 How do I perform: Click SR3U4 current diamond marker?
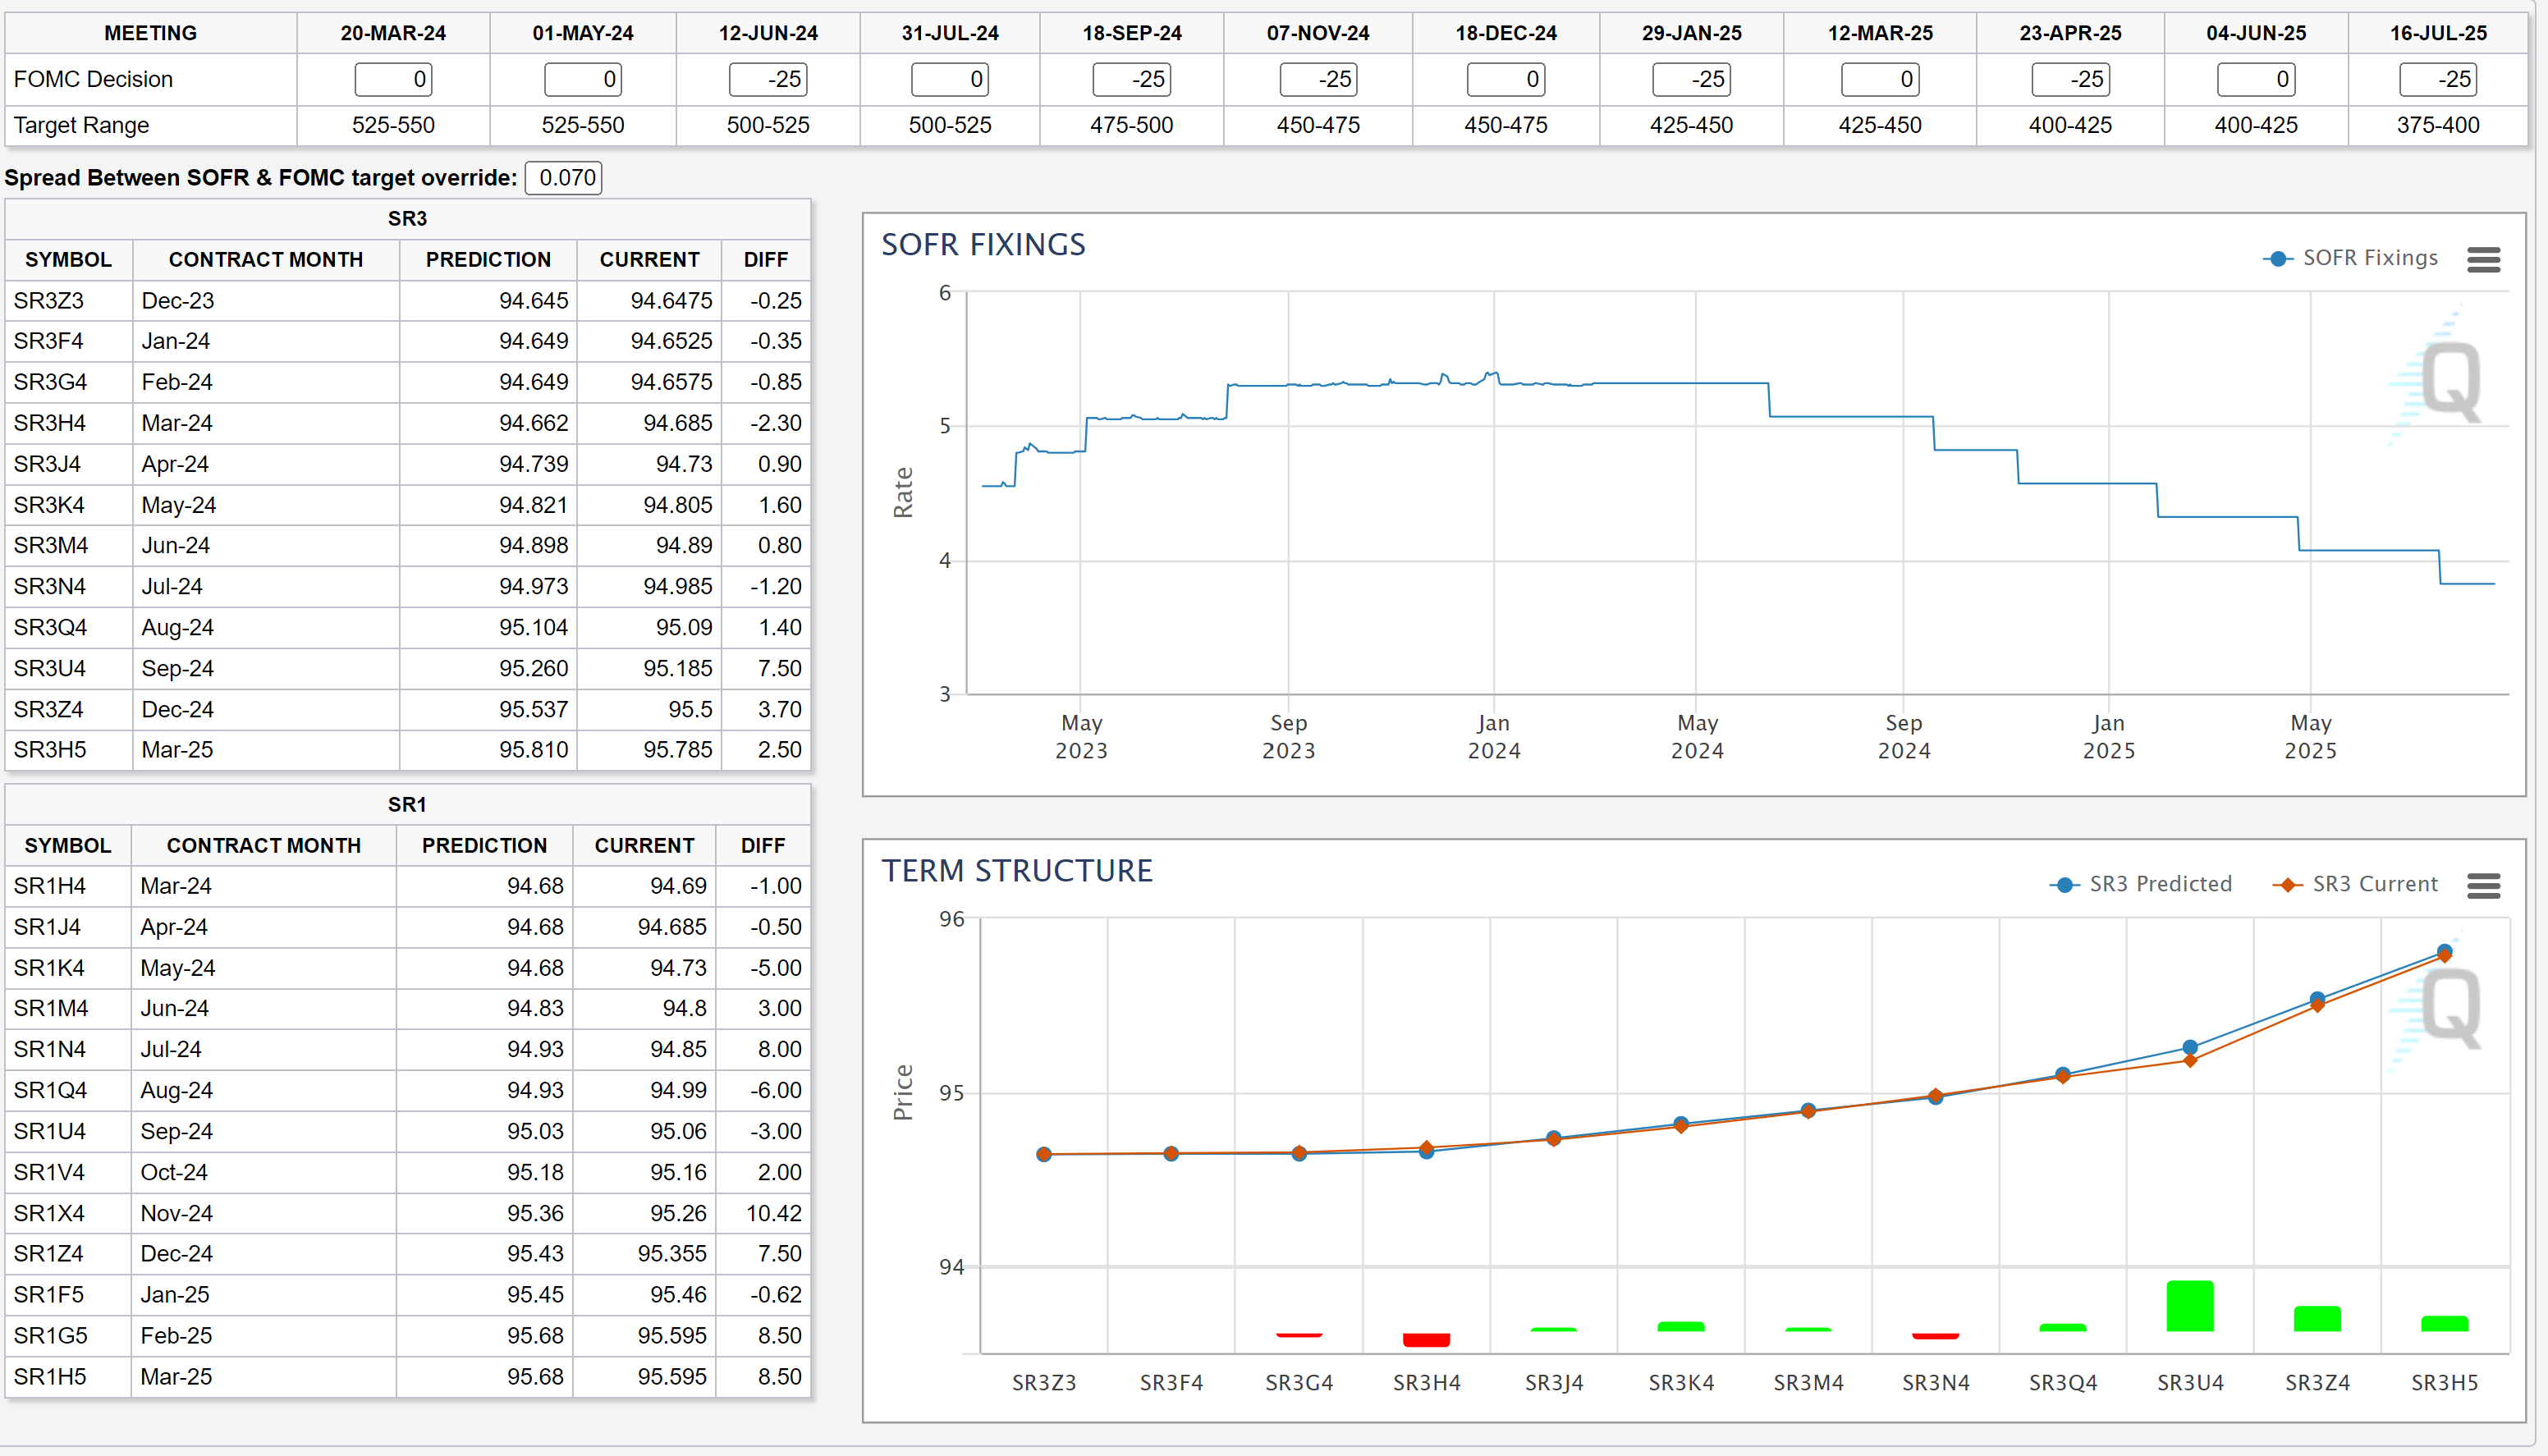point(2189,1060)
